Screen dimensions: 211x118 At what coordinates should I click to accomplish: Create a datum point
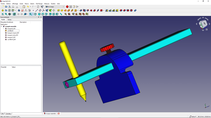[33, 10]
